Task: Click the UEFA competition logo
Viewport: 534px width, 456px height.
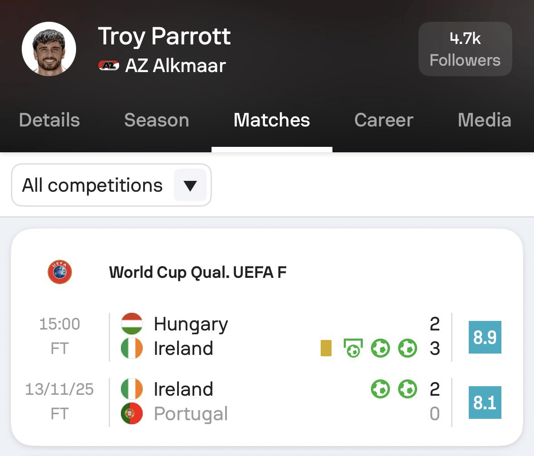Action: click(60, 272)
